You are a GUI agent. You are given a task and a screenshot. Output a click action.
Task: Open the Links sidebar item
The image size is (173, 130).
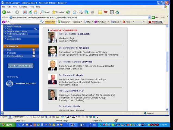pyautogui.click(x=9, y=36)
